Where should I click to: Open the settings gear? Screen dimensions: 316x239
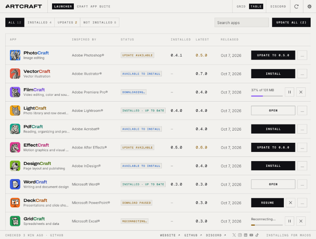[x=309, y=6]
